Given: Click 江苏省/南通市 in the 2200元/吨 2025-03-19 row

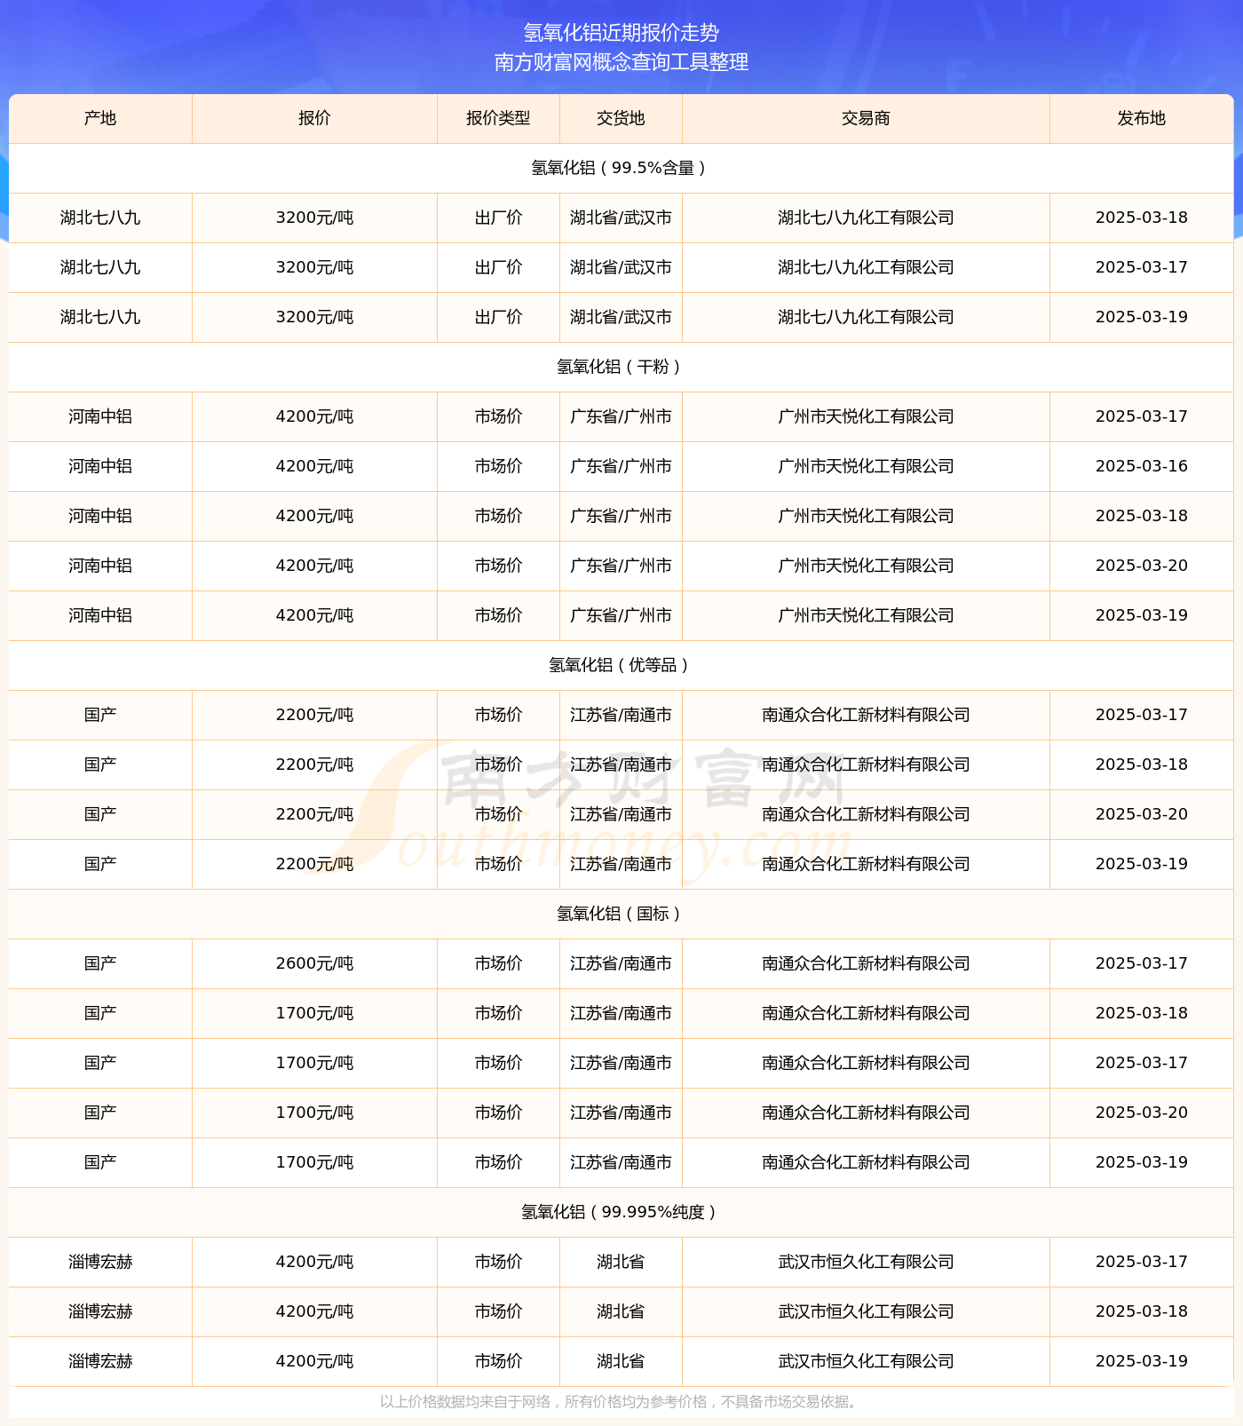Looking at the screenshot, I should click(x=621, y=864).
